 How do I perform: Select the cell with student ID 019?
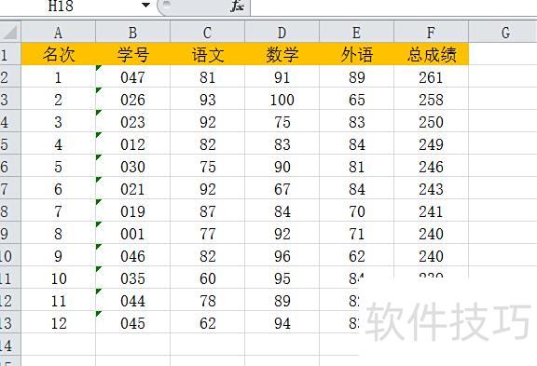133,211
